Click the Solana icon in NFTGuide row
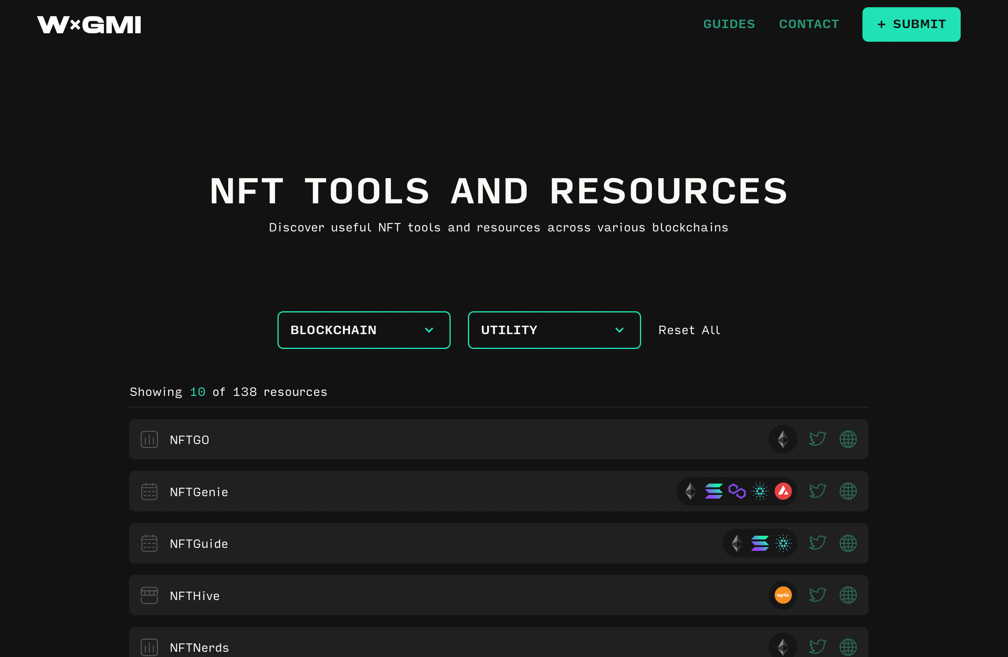Viewport: 1008px width, 657px height. point(760,543)
